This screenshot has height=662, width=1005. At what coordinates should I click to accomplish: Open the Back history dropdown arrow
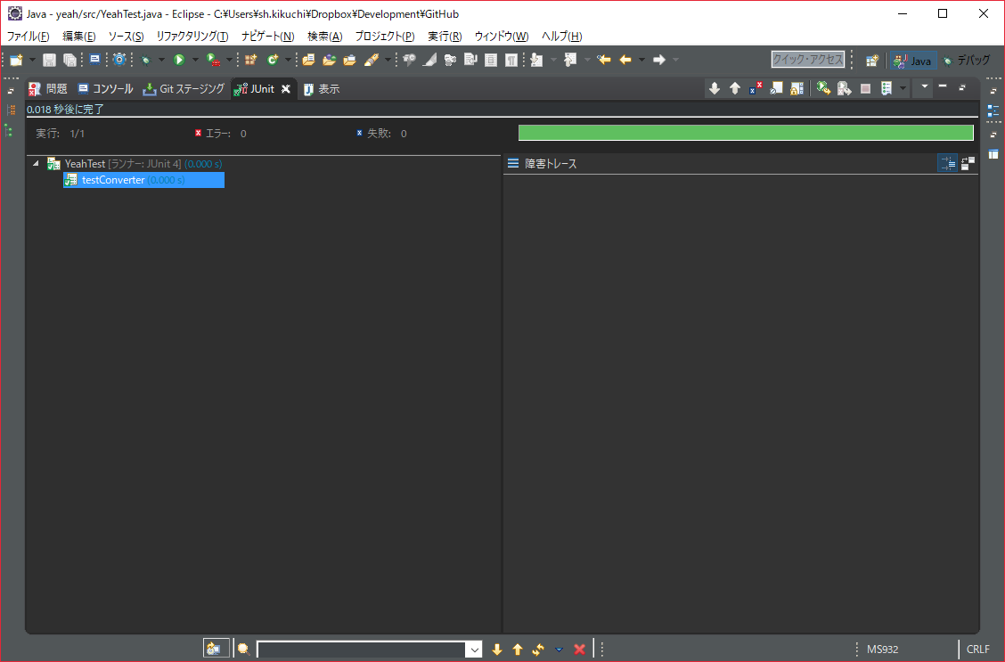pos(641,60)
